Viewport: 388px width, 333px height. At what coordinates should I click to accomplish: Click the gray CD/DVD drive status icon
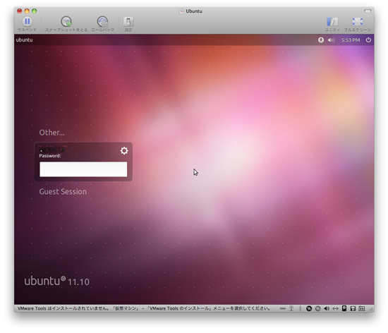click(317, 308)
